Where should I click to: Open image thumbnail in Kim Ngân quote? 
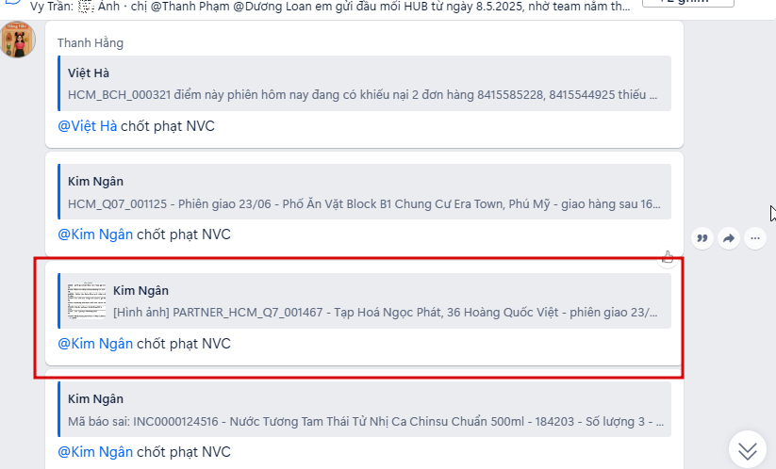[87, 301]
